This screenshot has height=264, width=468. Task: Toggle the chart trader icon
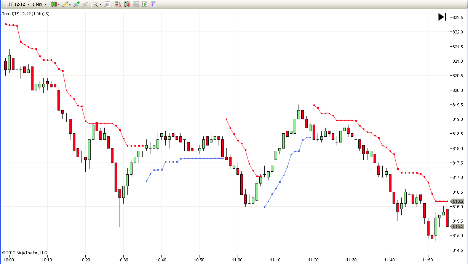tap(118, 5)
